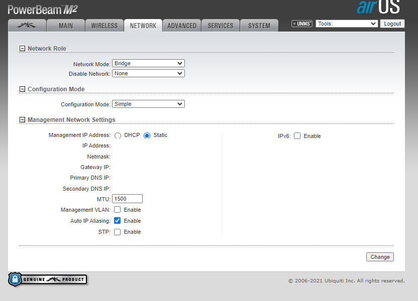
Task: Select the DHCP radio button
Action: 118,136
